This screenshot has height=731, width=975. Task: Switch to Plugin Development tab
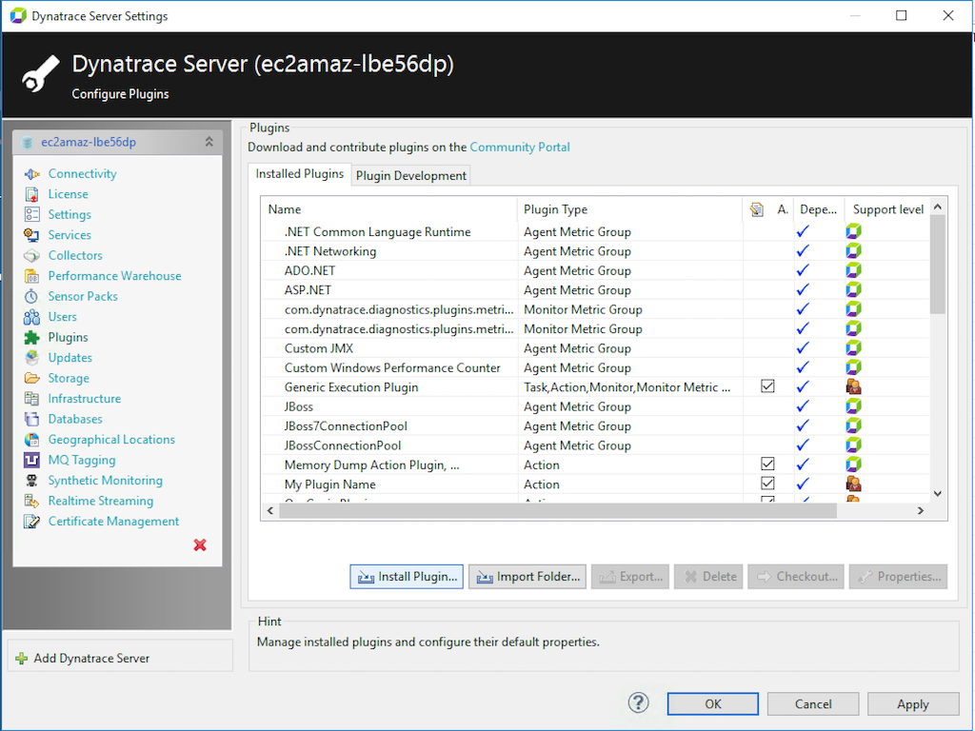pos(411,176)
